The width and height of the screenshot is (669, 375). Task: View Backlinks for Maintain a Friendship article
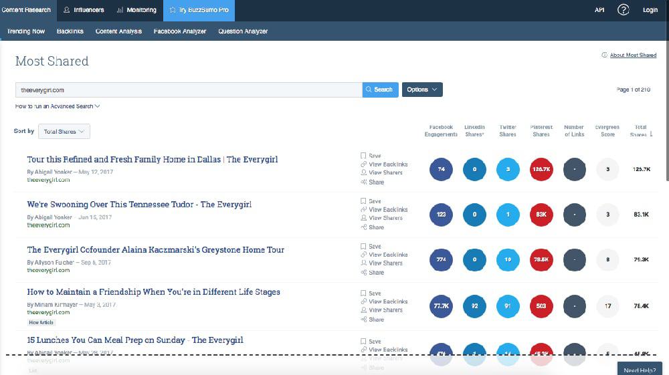[x=384, y=301]
